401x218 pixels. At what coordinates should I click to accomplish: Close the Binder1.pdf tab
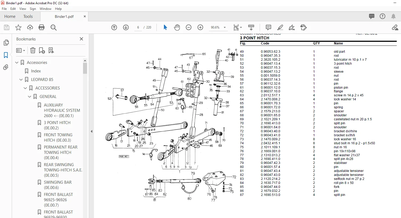tap(85, 17)
